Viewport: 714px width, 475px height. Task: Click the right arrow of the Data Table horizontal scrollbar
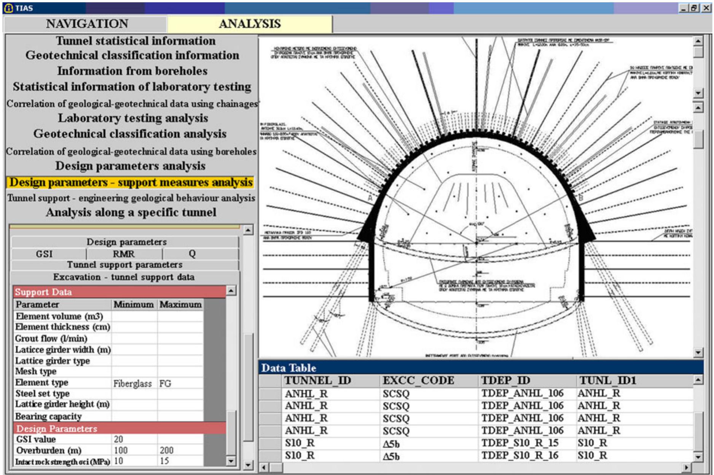(687, 467)
